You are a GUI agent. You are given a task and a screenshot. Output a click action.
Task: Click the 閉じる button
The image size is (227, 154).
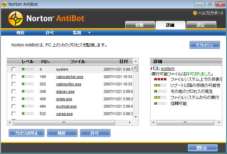click(202, 148)
